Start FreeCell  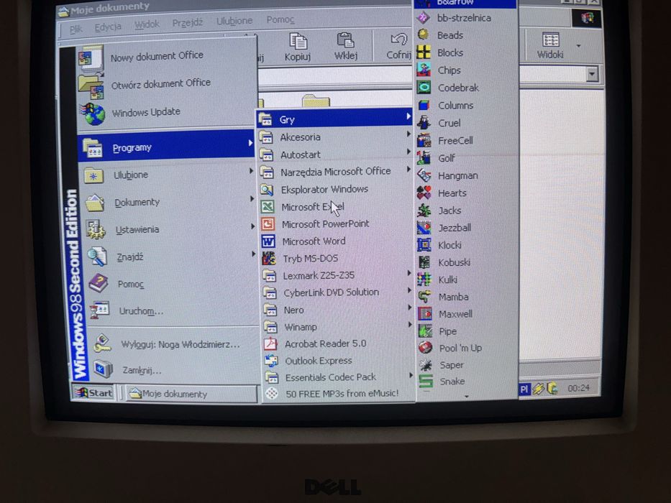[x=465, y=140]
